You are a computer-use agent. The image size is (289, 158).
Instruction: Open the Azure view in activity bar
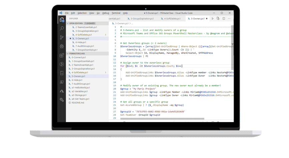pyautogui.click(x=62, y=91)
